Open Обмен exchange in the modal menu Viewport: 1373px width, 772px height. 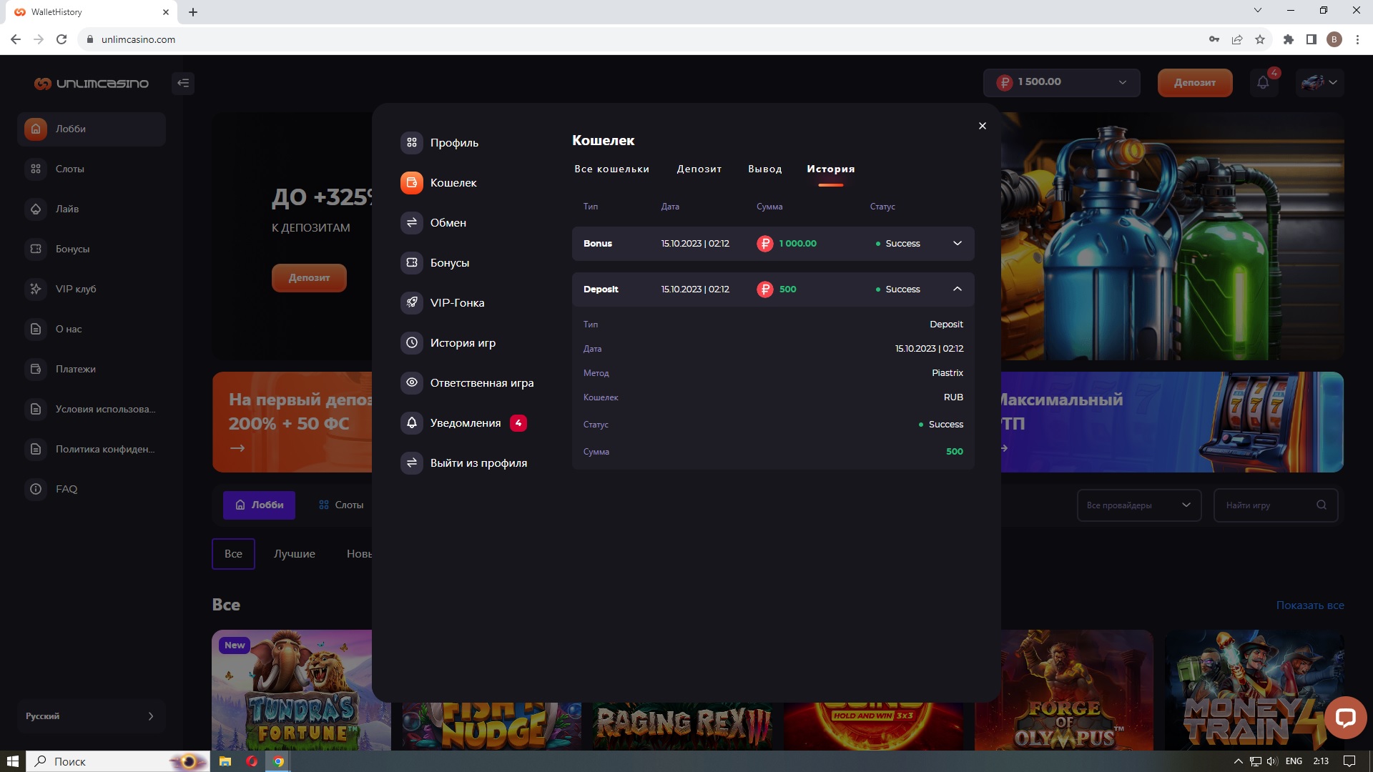(x=448, y=223)
